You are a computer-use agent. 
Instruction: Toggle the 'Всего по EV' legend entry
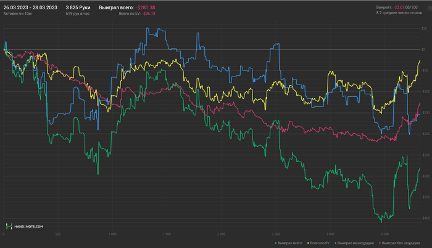tap(318, 243)
